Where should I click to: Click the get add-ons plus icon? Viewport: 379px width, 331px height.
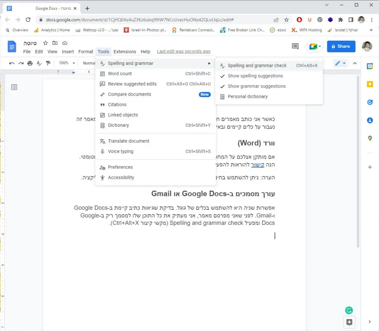coord(370,167)
